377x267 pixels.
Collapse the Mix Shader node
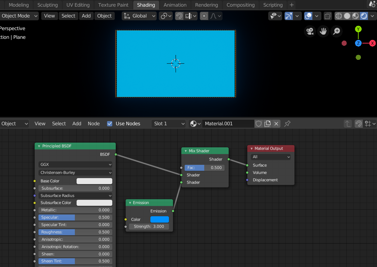tap(186, 151)
